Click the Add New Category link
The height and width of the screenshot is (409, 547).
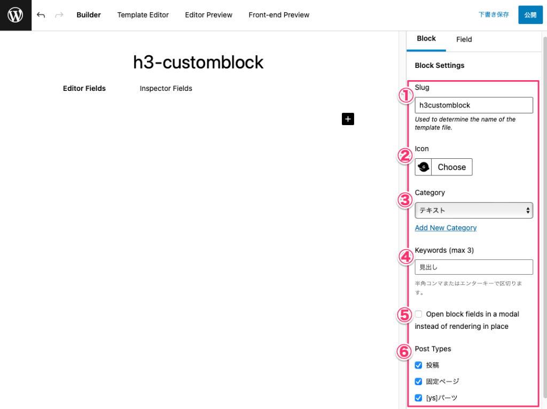tap(446, 228)
